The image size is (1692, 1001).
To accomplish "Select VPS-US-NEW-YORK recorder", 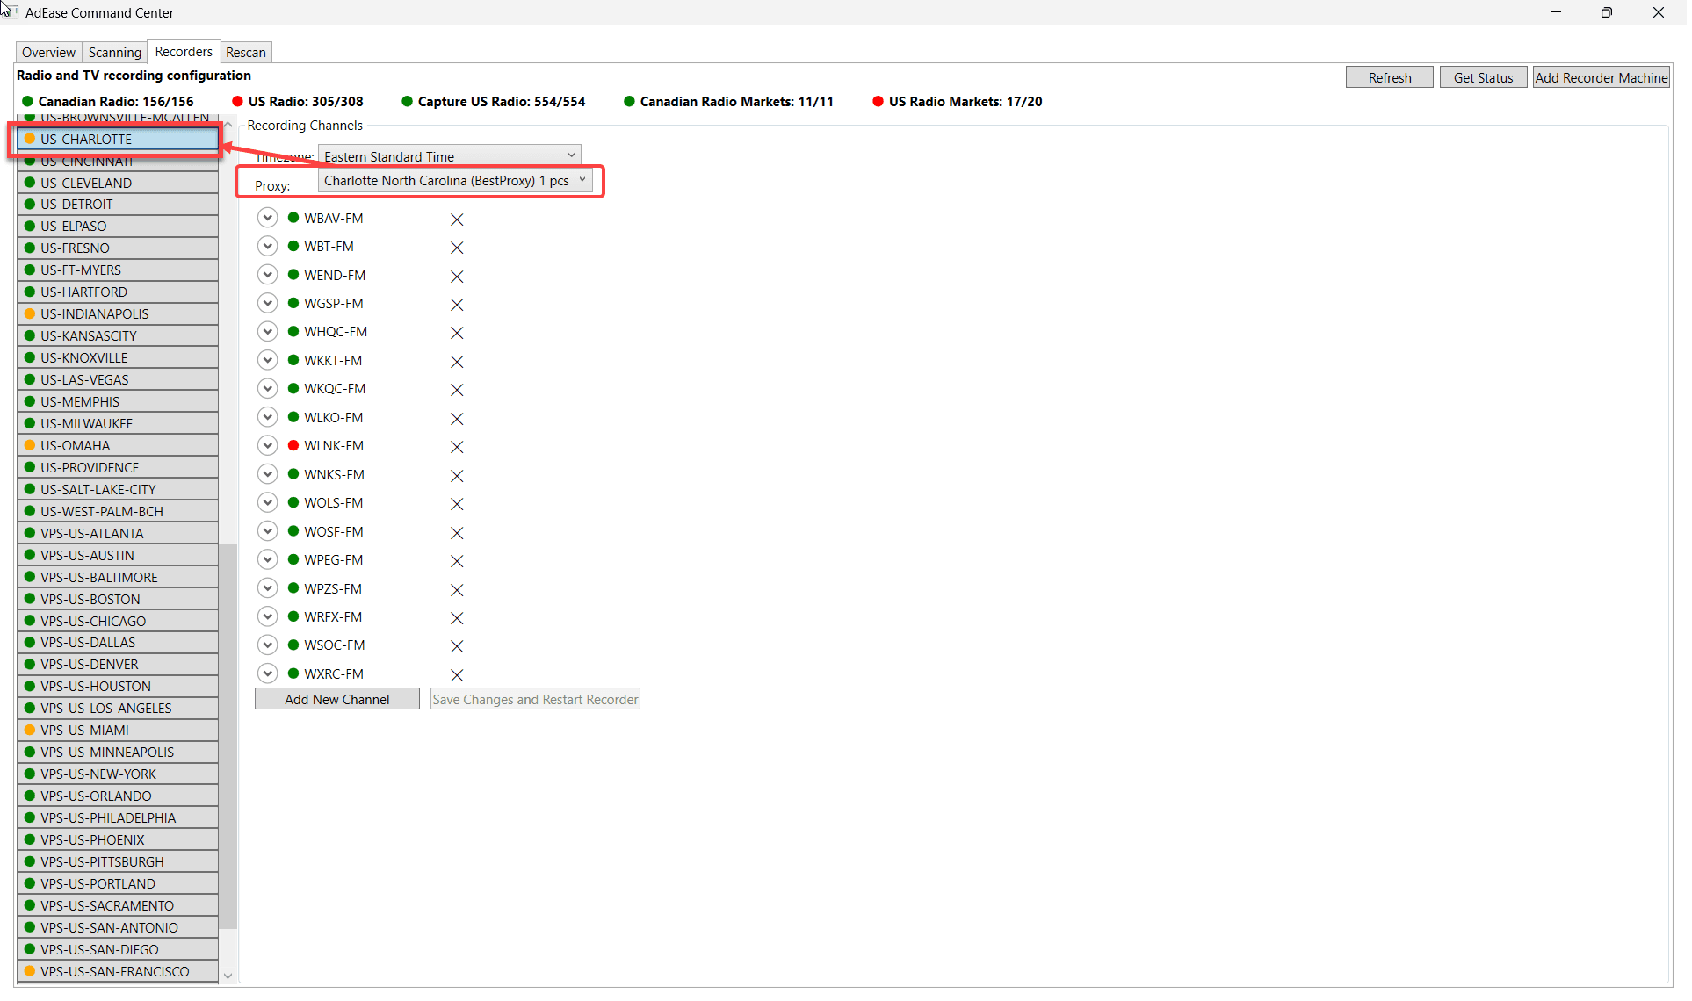I will (118, 774).
